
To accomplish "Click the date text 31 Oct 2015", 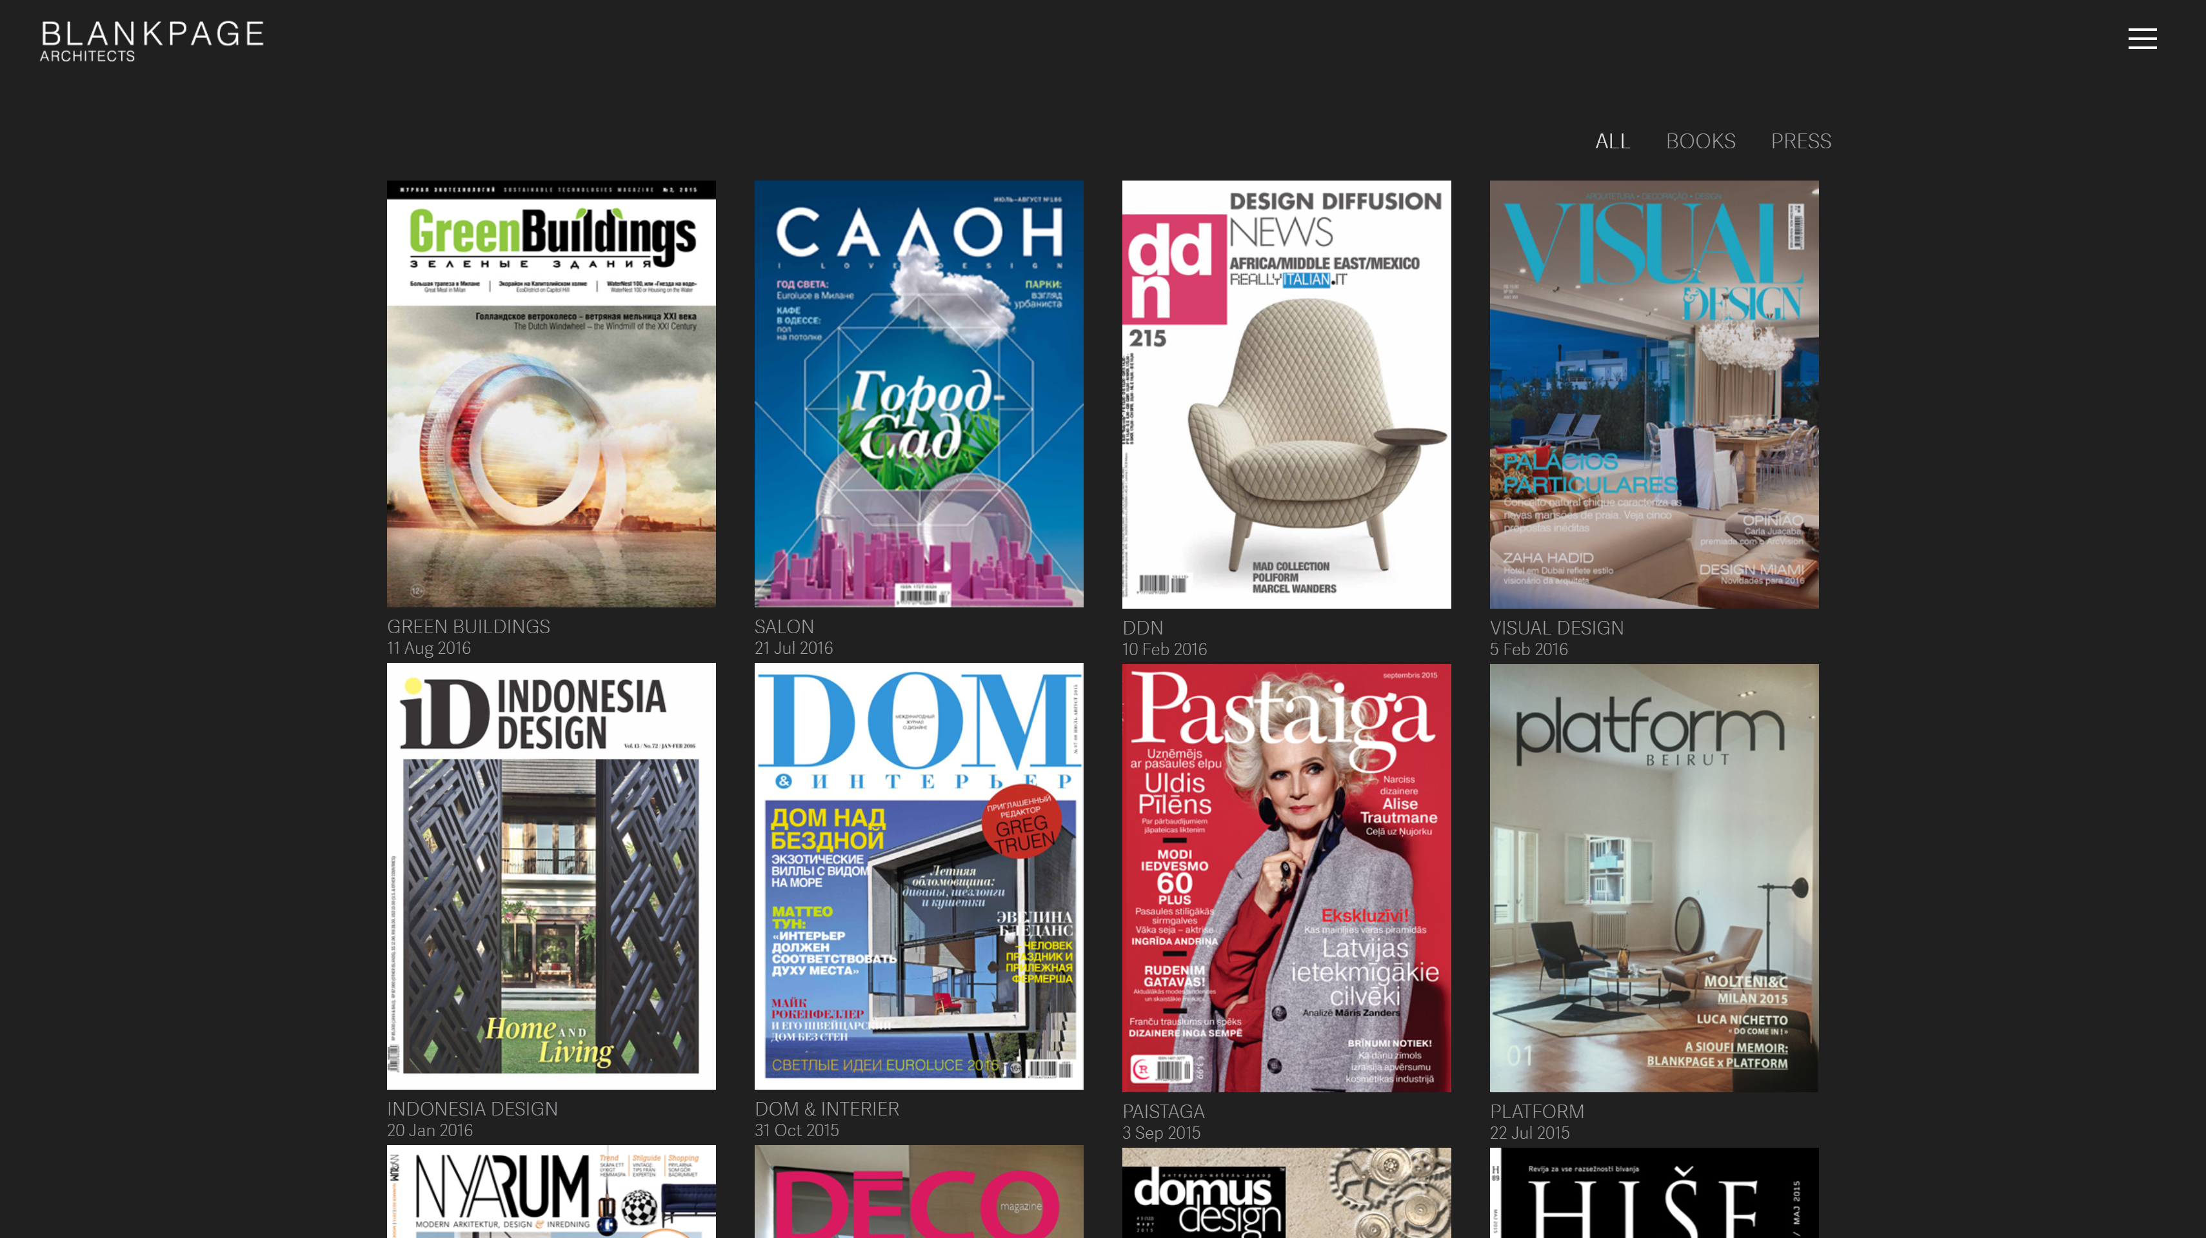I will (x=797, y=1130).
